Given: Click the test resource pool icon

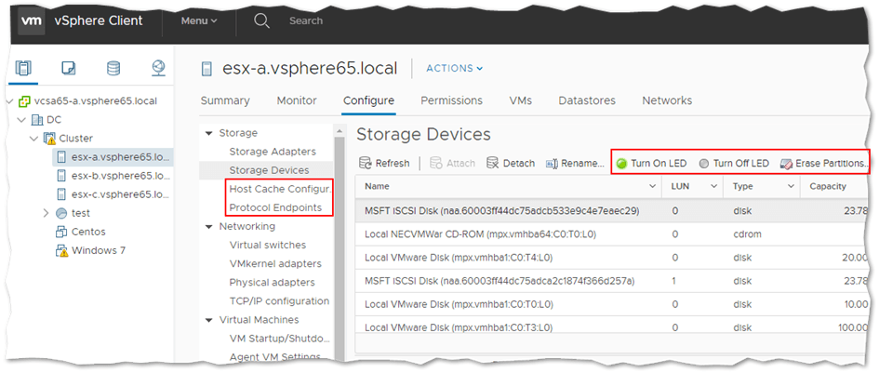Looking at the screenshot, I should (61, 214).
